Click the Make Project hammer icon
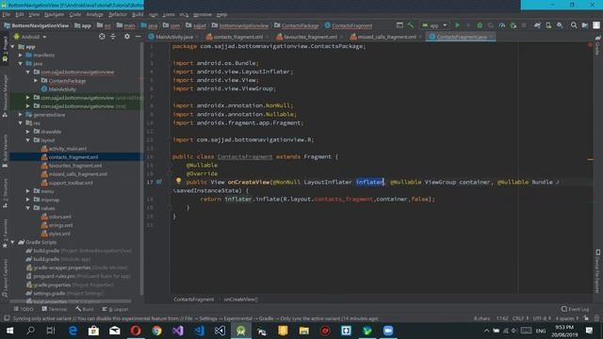Viewport: 603px width, 339px height. pyautogui.click(x=411, y=25)
